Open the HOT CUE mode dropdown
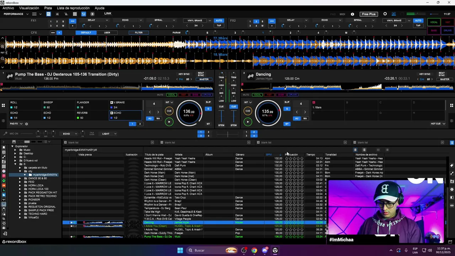 tap(444, 124)
